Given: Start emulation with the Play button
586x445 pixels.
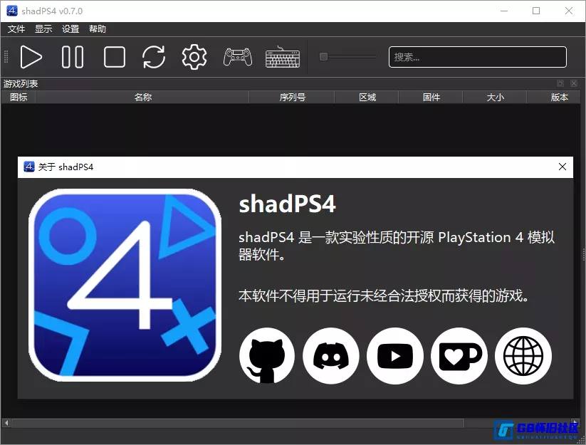Looking at the screenshot, I should point(31,57).
